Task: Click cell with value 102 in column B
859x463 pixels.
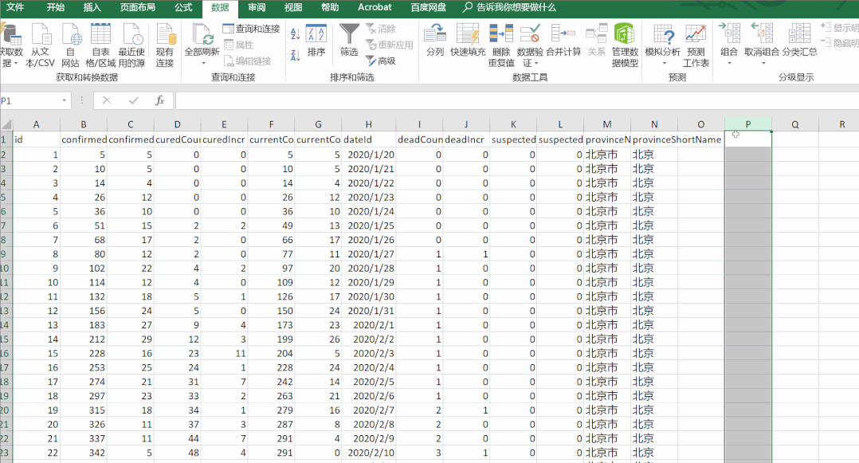Action: coord(83,269)
